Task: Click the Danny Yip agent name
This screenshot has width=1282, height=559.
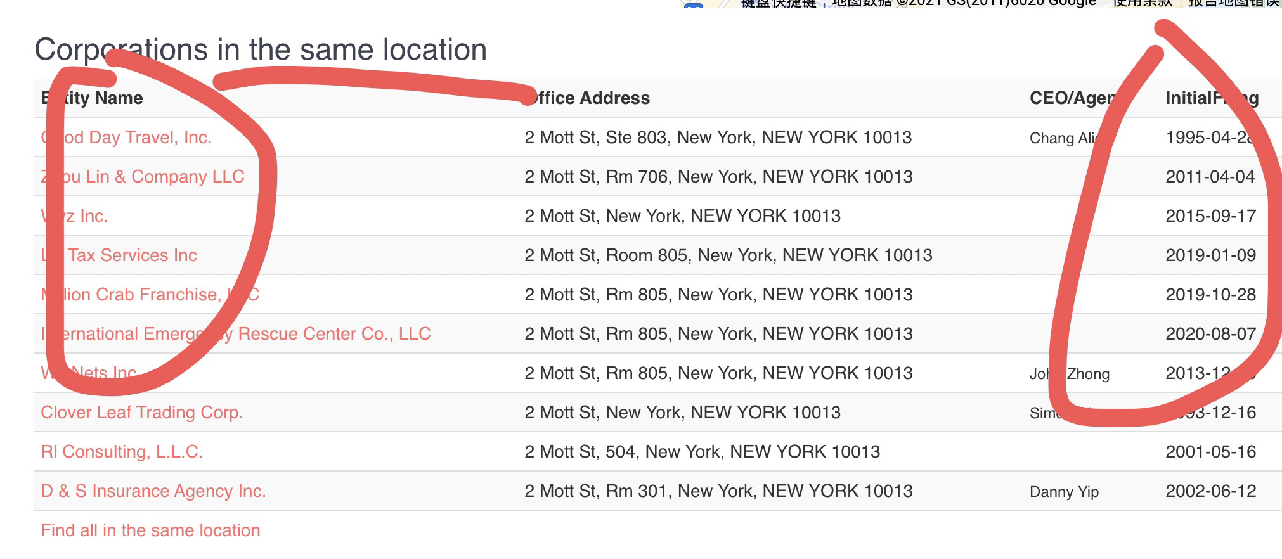Action: [1064, 492]
